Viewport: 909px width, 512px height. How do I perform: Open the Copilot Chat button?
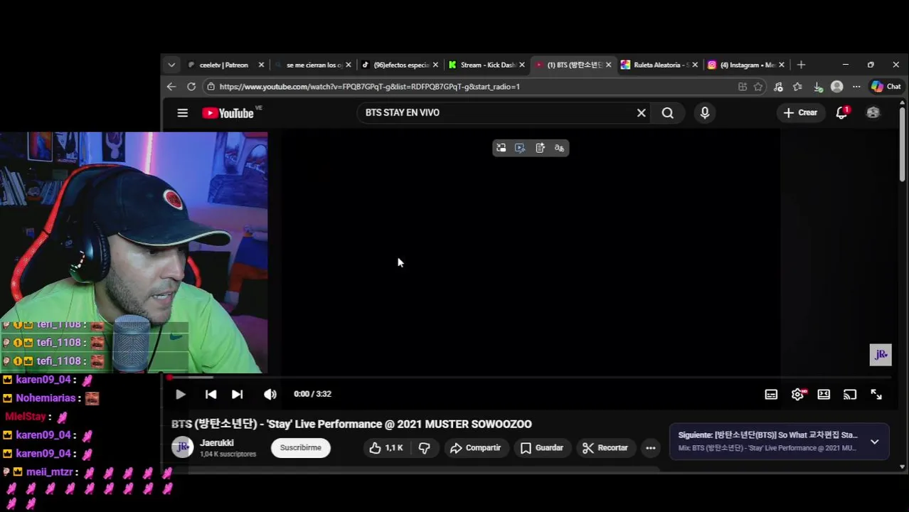coord(886,87)
